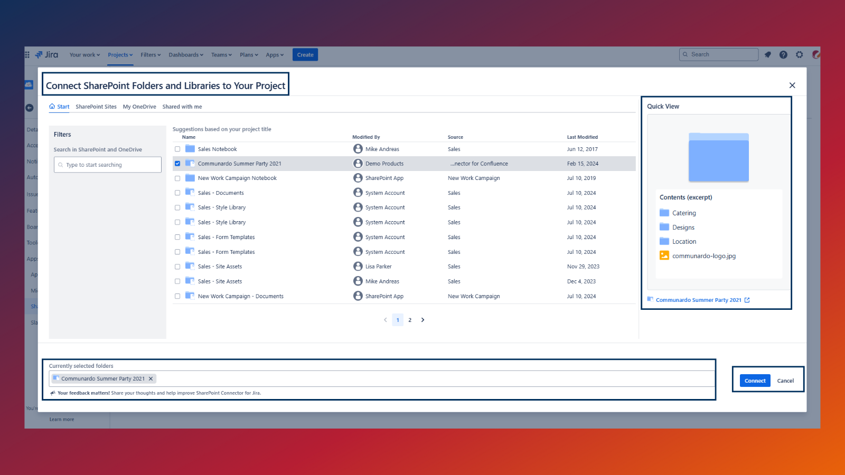The height and width of the screenshot is (475, 845).
Task: Open the Your work dropdown
Action: 84,55
